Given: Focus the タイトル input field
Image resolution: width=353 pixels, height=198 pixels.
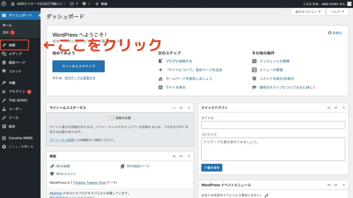Looking at the screenshot, I should point(273,125).
